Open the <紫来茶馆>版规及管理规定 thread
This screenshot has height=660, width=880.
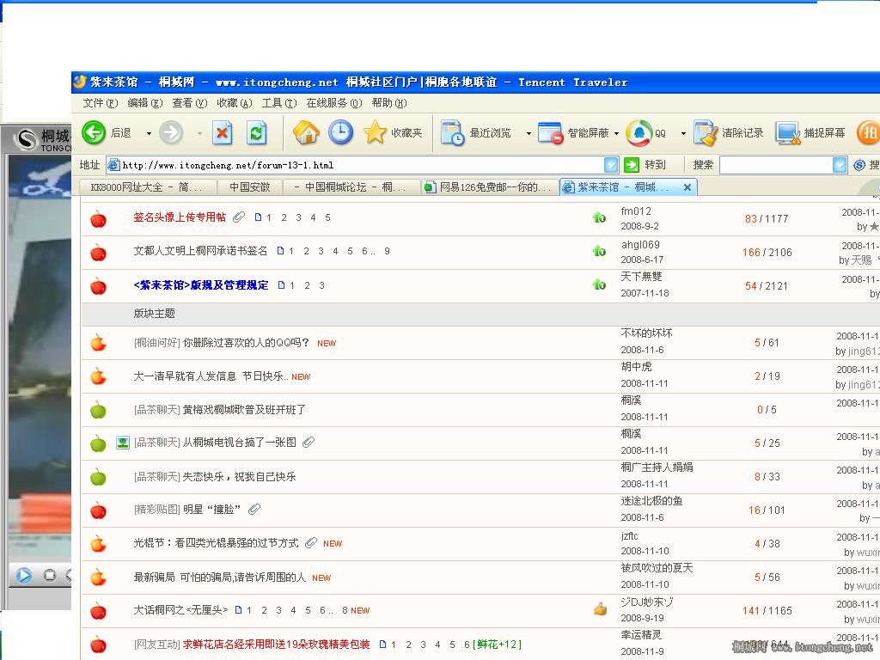(200, 285)
